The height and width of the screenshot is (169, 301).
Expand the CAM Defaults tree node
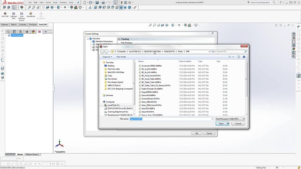7,36
